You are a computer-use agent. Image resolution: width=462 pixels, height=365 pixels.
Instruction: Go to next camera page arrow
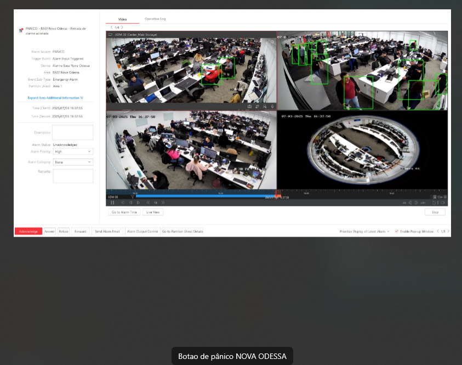pos(122,27)
